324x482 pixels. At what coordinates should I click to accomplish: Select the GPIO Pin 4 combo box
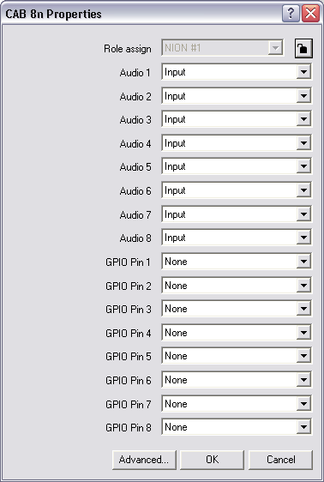pyautogui.click(x=237, y=333)
